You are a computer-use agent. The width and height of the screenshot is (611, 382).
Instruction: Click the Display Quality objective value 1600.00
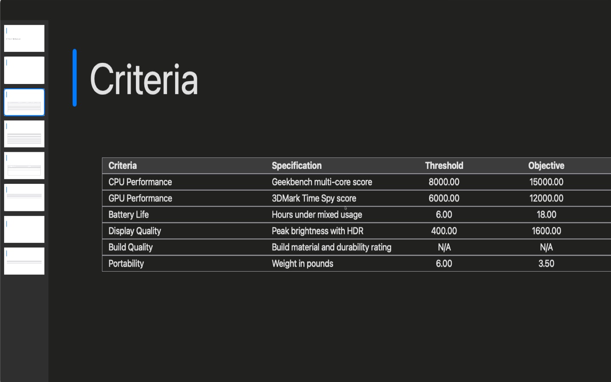(x=546, y=231)
